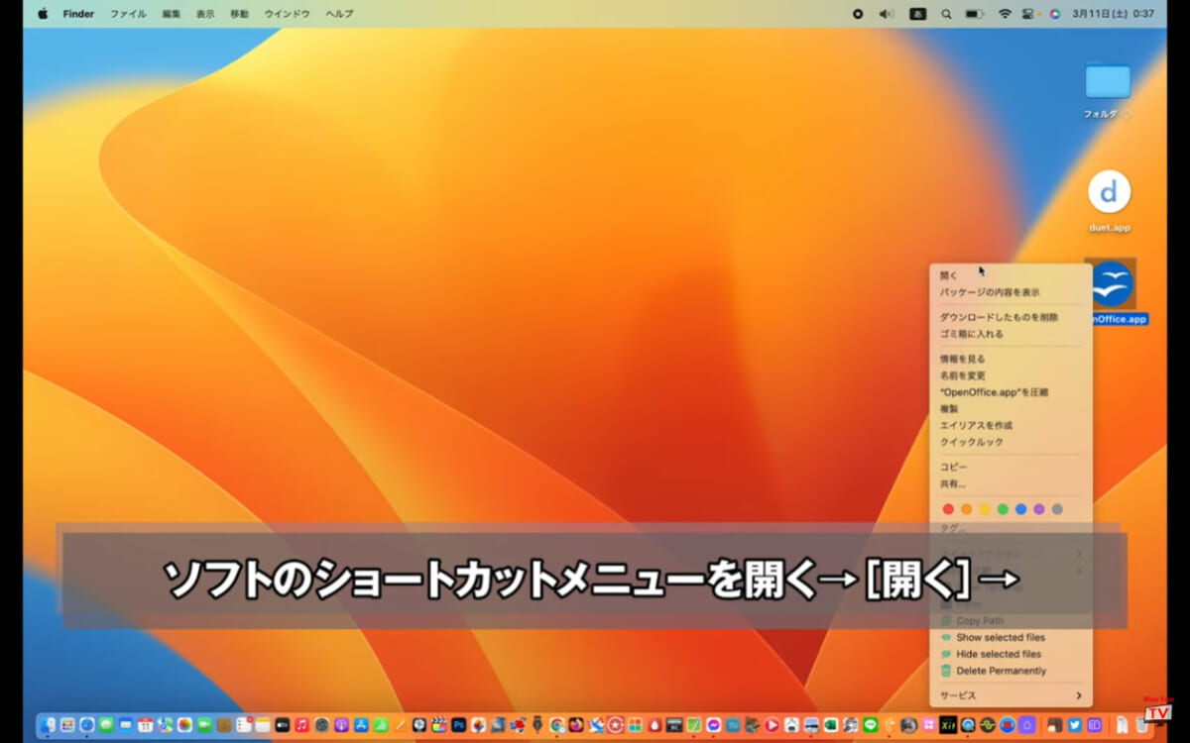
Task: Open Photoshop from the Dock
Action: (x=458, y=725)
